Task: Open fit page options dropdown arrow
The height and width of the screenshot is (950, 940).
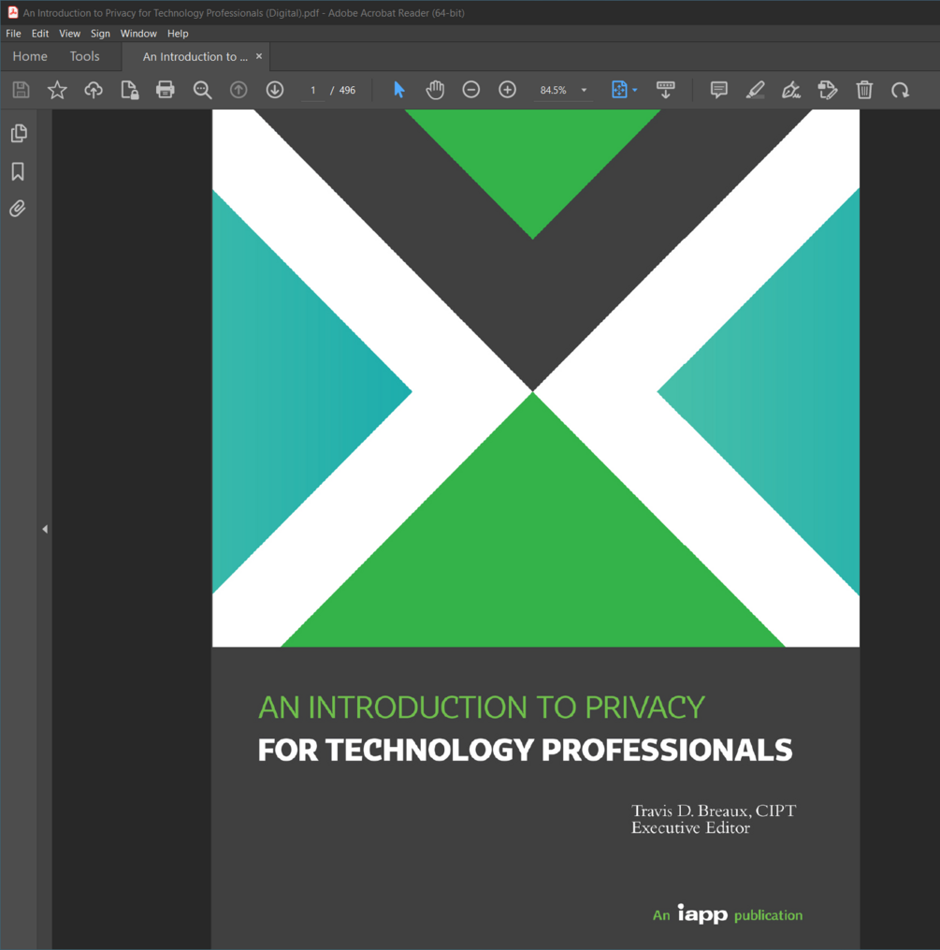Action: (x=634, y=90)
